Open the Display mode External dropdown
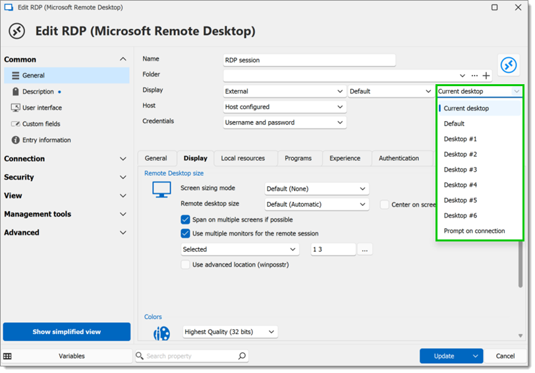This screenshot has width=535, height=373. pos(285,91)
